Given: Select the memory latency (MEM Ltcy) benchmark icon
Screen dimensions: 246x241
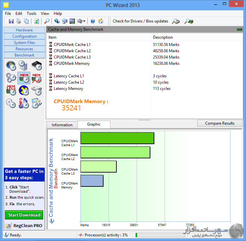Looking at the screenshot, I should click(11, 90).
